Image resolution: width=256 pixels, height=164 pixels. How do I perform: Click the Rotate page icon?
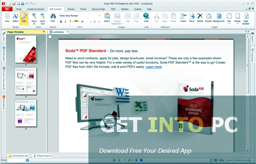(x=208, y=18)
